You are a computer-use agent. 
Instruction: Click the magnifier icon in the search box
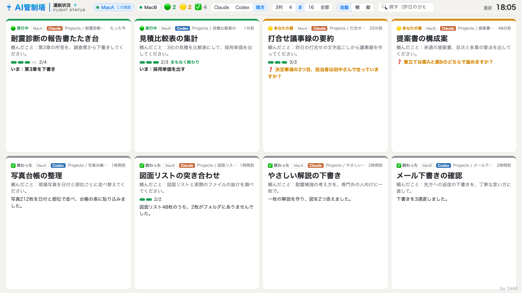coord(384,7)
